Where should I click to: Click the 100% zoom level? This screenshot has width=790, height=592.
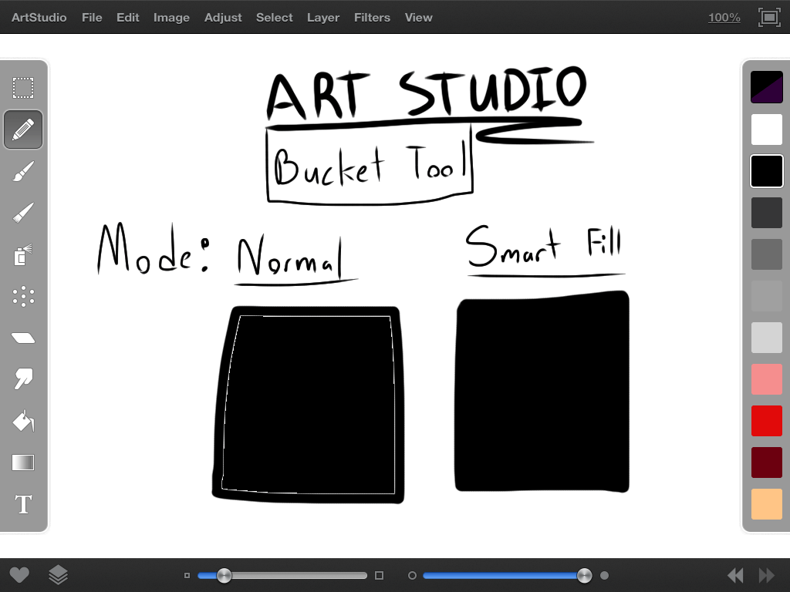724,18
